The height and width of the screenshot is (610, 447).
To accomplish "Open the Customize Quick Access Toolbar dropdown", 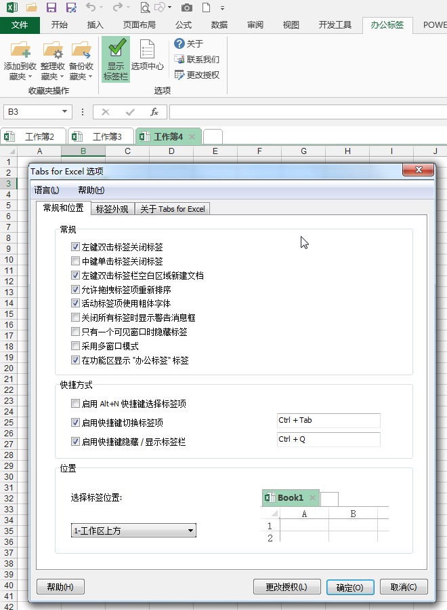I will click(223, 7).
